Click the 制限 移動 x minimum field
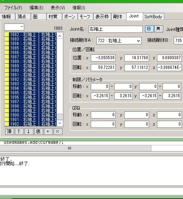This screenshot has width=183, height=199. tap(100, 86)
